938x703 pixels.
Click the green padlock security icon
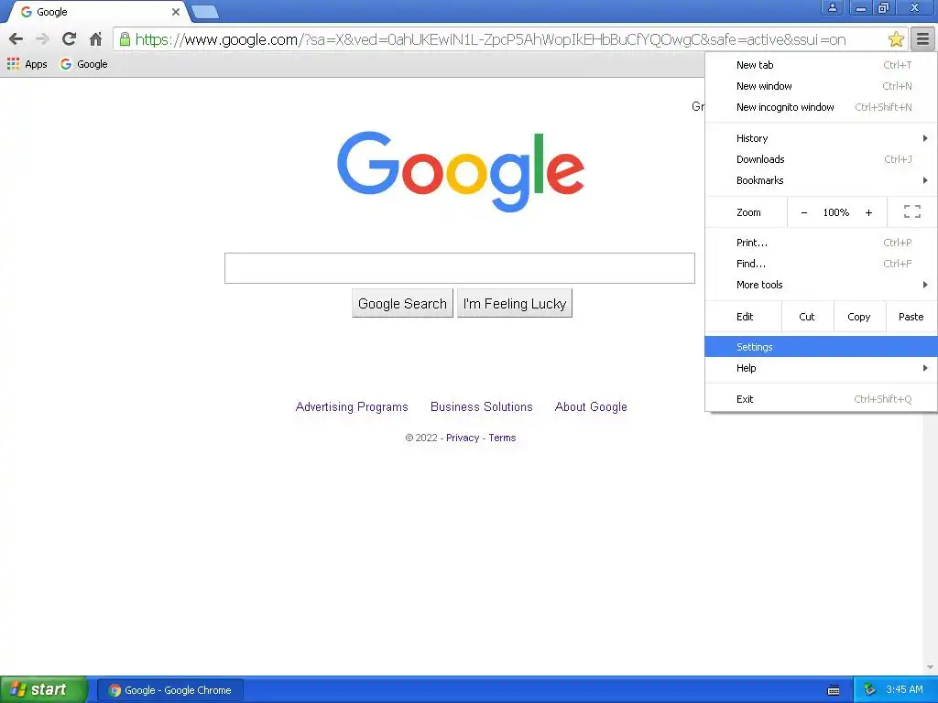pos(125,39)
